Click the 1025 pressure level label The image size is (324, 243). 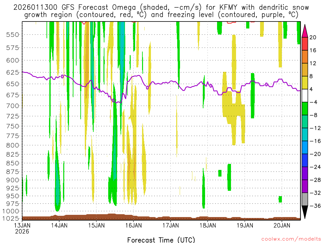tap(11, 218)
